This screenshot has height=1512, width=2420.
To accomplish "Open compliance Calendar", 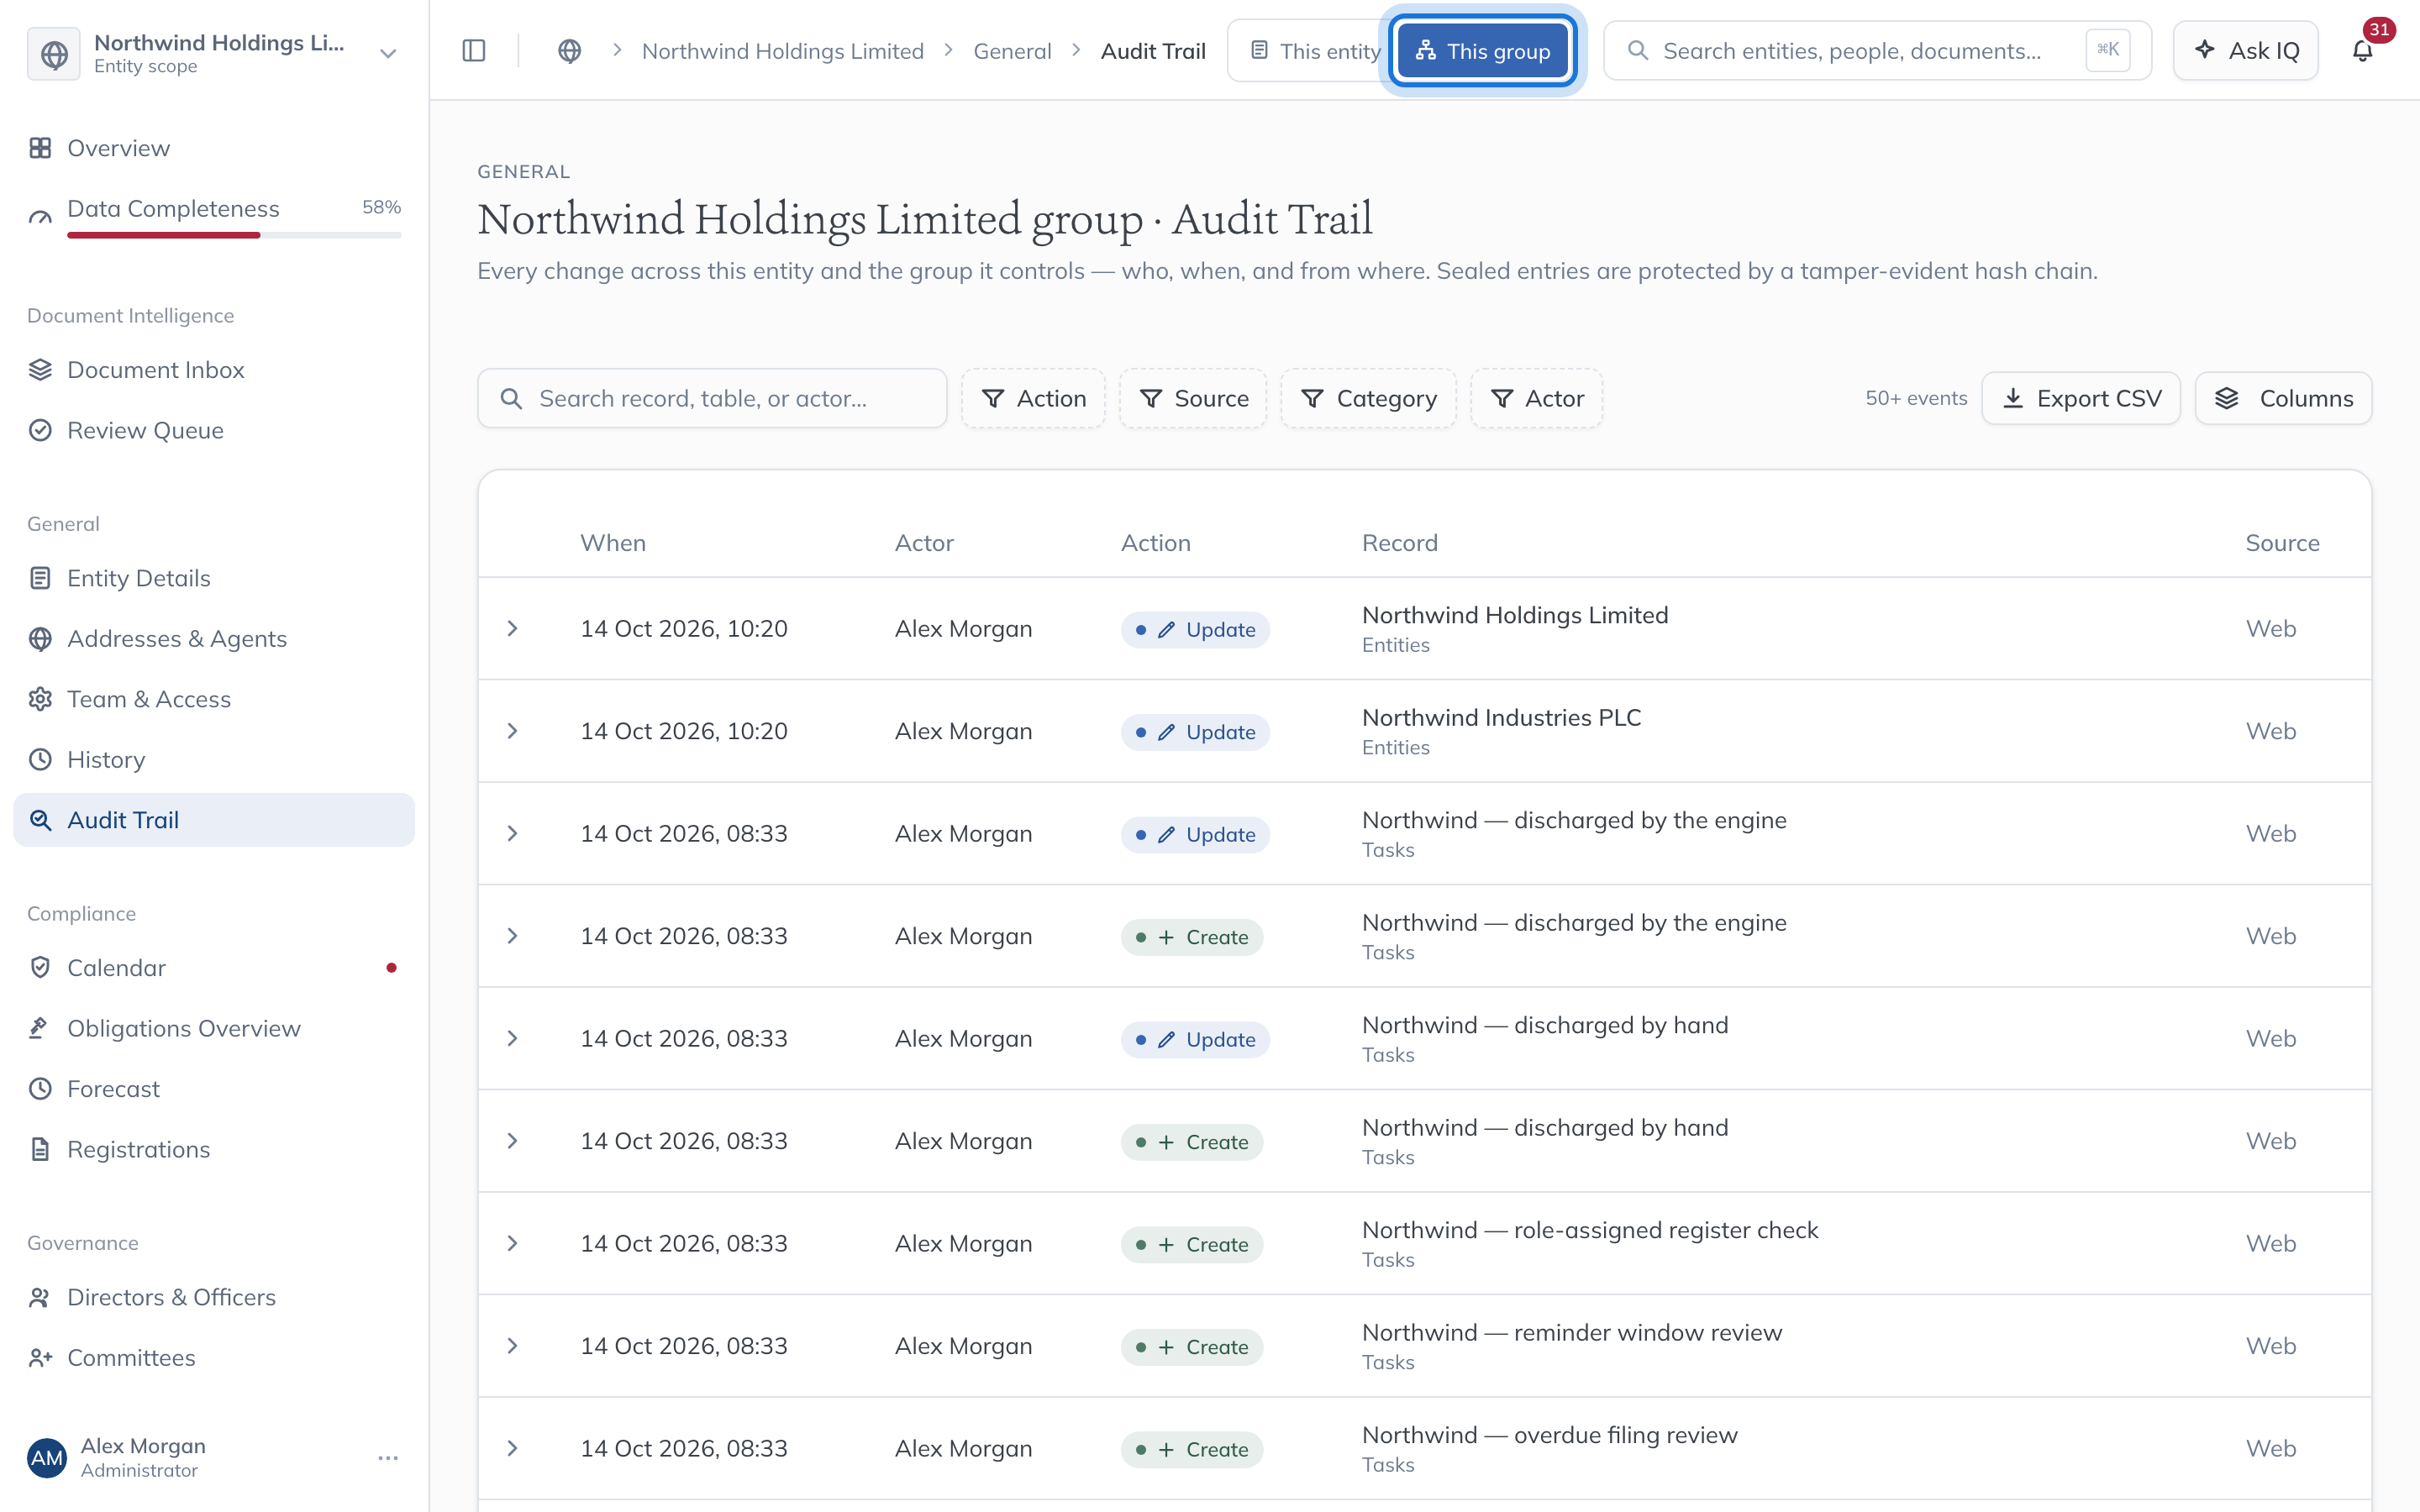I will coord(214,968).
